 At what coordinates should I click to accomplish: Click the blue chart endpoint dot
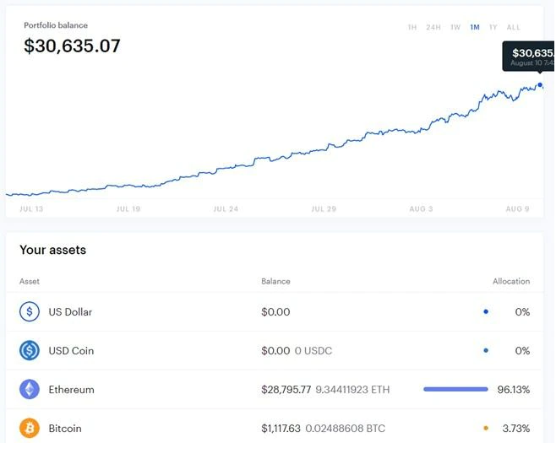click(540, 85)
